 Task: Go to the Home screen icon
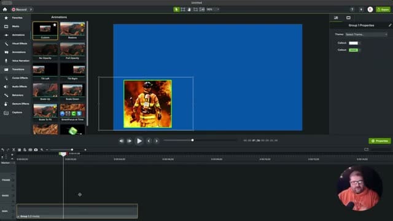click(x=5, y=10)
